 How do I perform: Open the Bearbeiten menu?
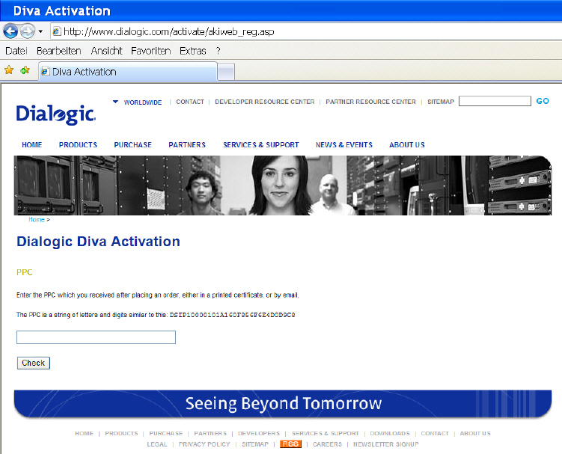pos(59,51)
